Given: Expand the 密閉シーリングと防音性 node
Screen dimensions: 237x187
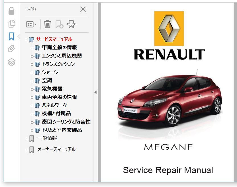Looking at the screenshot, I should (x=32, y=122).
